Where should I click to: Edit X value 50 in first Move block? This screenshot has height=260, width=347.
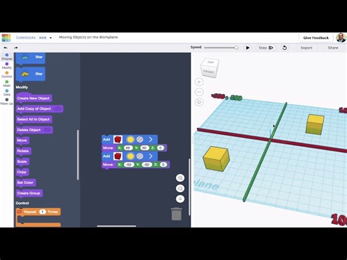[128, 148]
